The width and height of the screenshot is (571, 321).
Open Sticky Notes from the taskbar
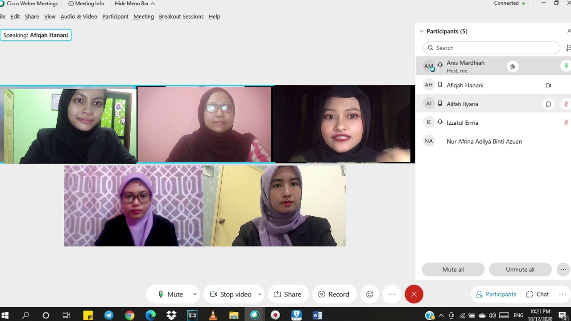pyautogui.click(x=88, y=315)
